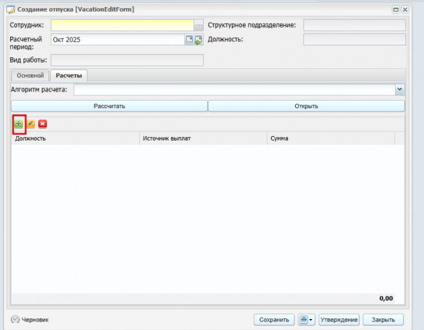424x330 pixels.
Task: Click the Рассчитать button
Action: point(110,106)
